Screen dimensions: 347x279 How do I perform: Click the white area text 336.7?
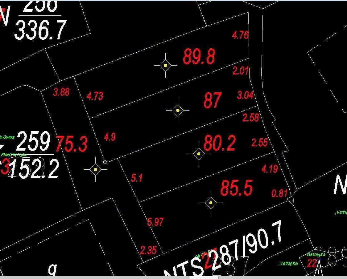click(40, 30)
